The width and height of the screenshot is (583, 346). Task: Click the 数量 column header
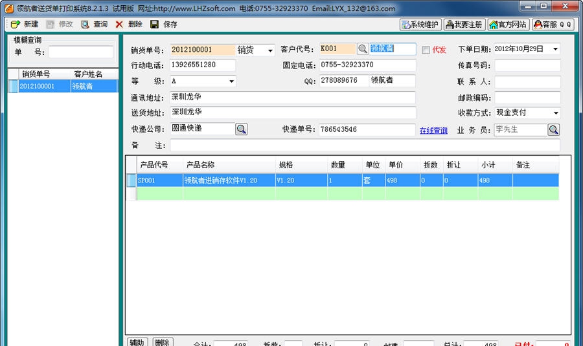point(345,165)
